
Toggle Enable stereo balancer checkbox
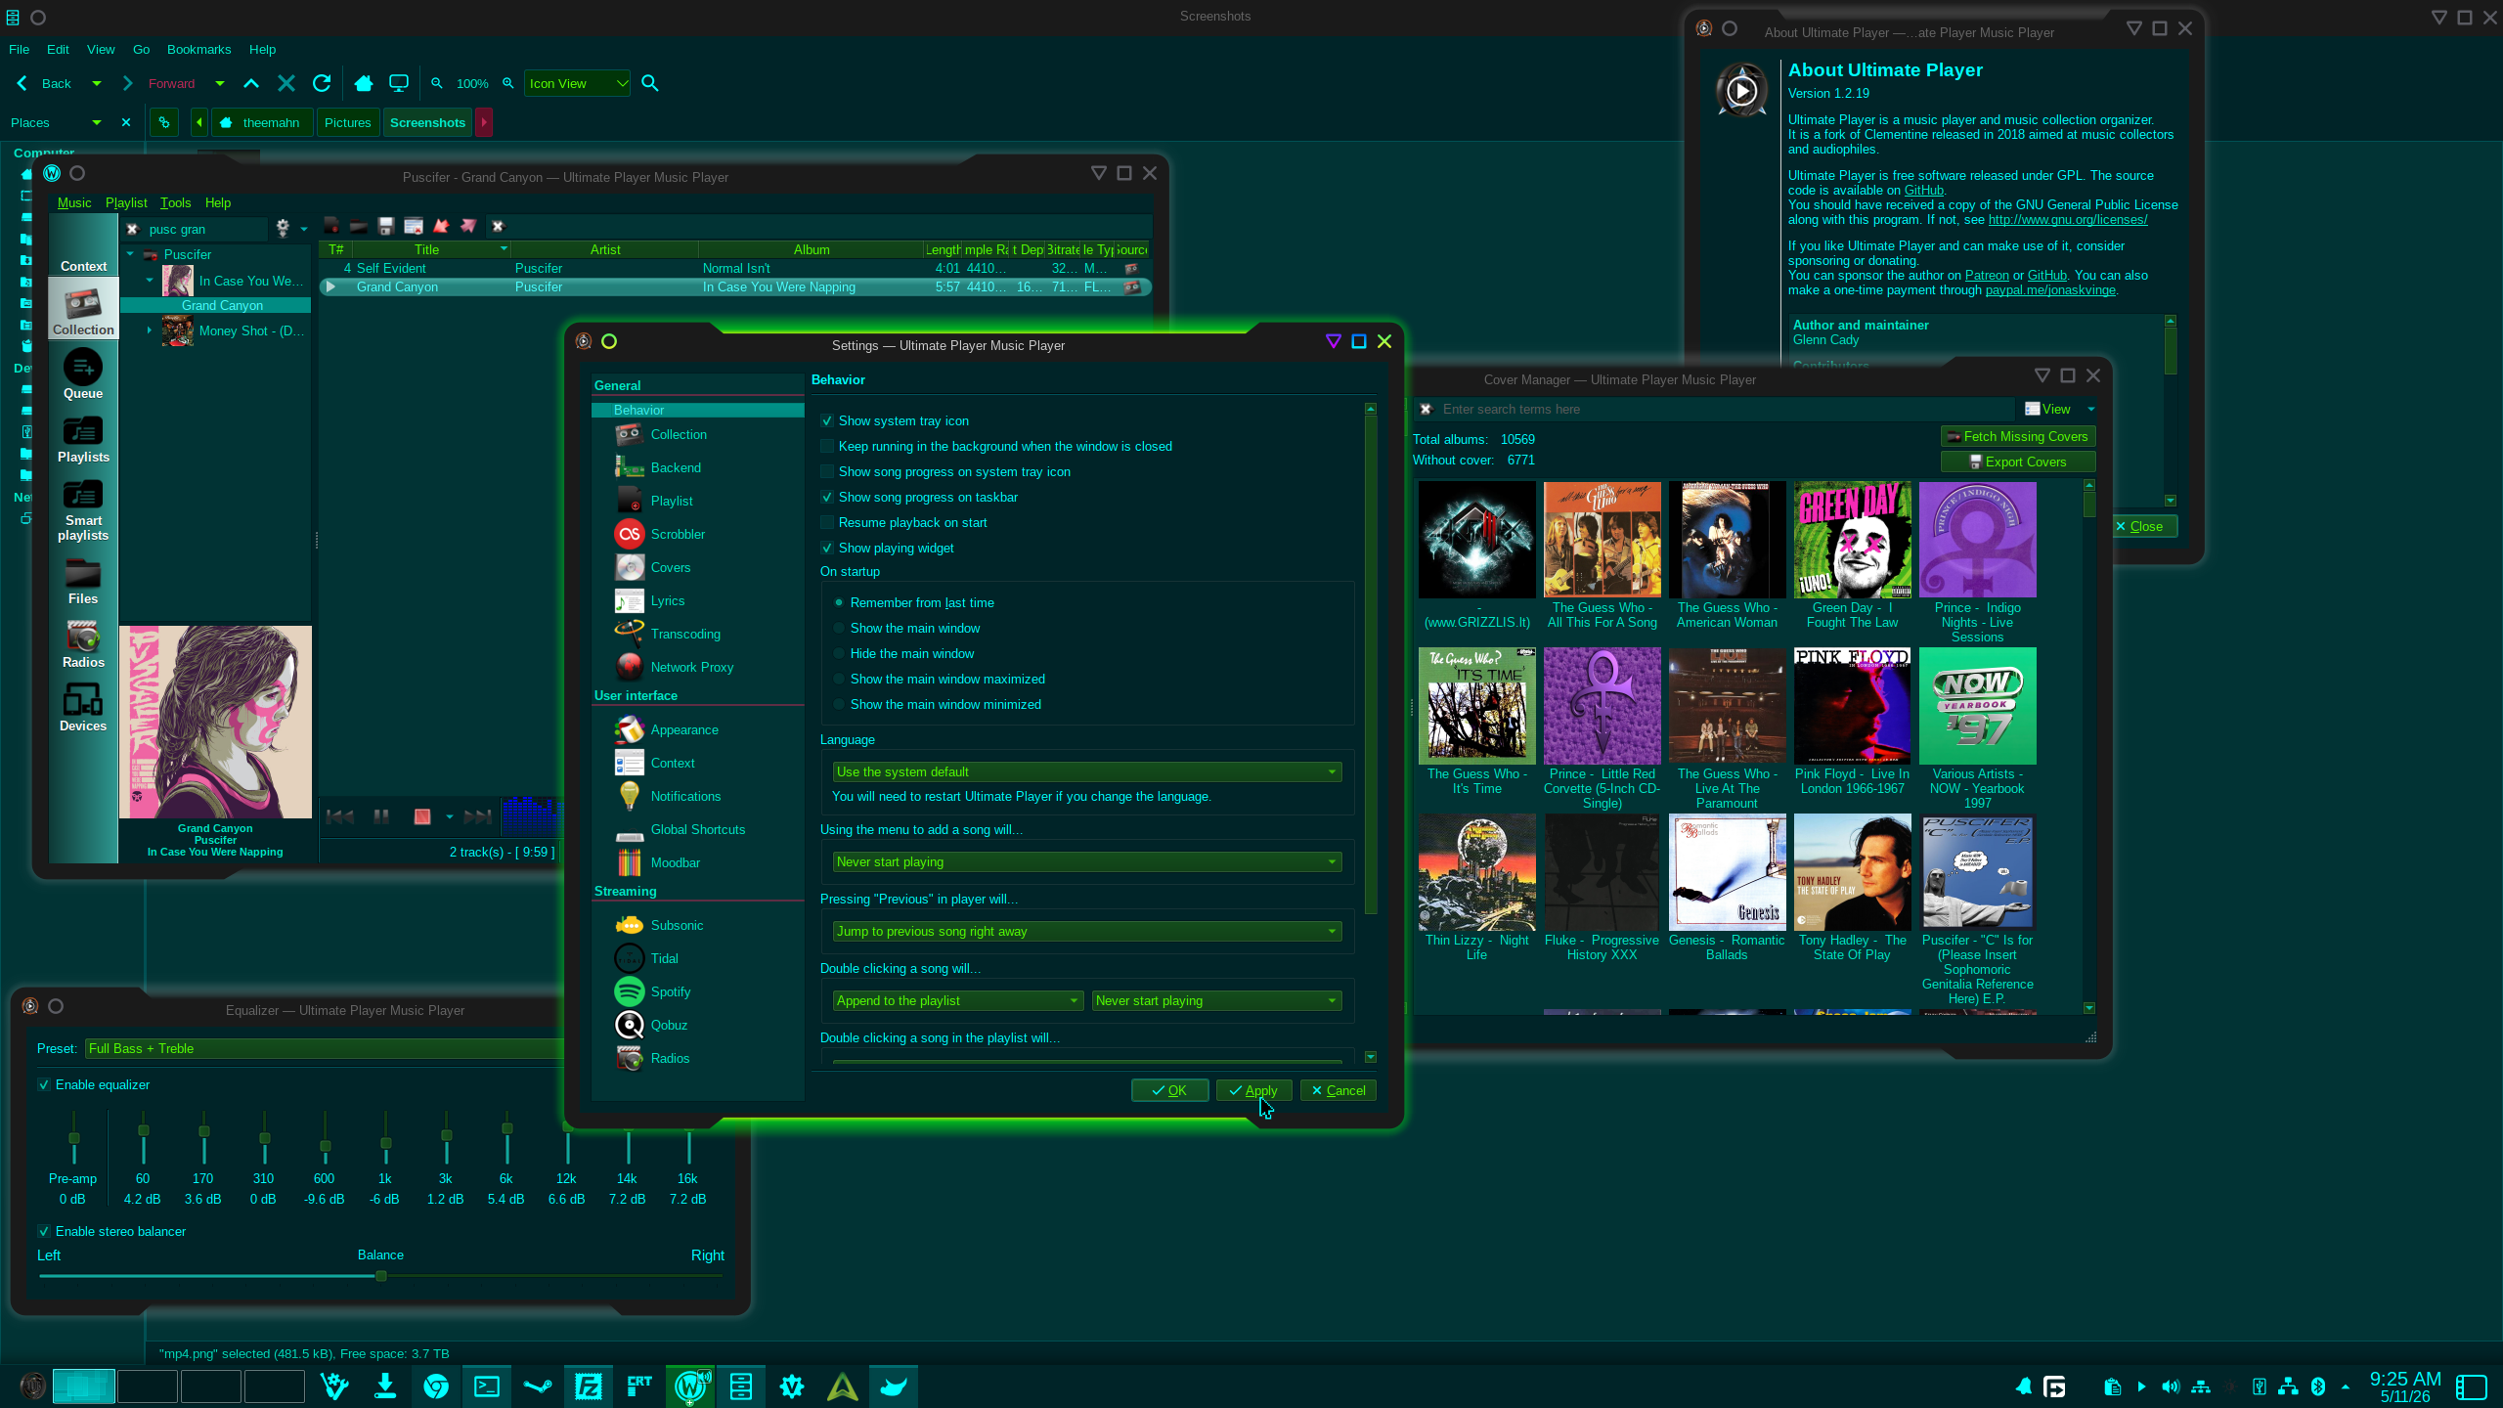click(44, 1232)
